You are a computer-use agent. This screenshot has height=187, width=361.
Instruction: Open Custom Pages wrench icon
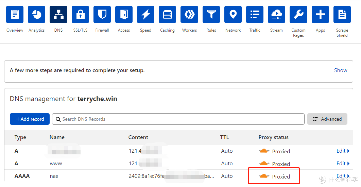coord(298,14)
